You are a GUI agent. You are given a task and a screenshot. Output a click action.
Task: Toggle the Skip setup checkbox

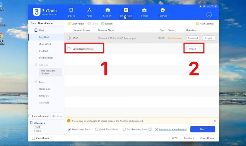[50, 116]
